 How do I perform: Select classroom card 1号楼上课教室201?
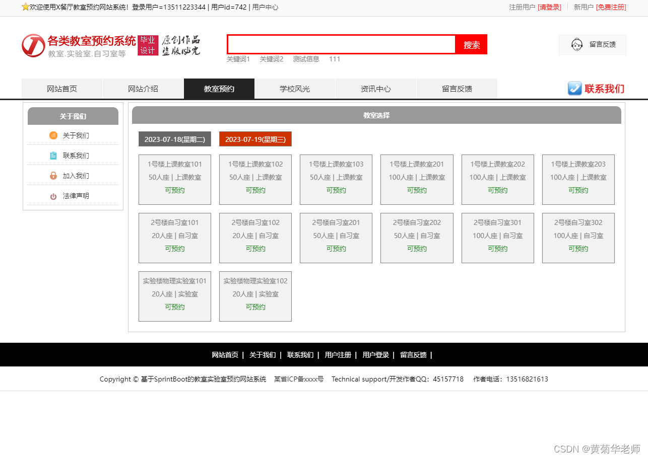[x=417, y=180]
